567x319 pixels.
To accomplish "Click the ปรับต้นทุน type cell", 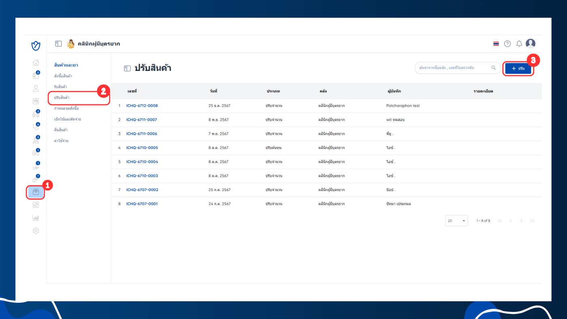I will [274, 148].
